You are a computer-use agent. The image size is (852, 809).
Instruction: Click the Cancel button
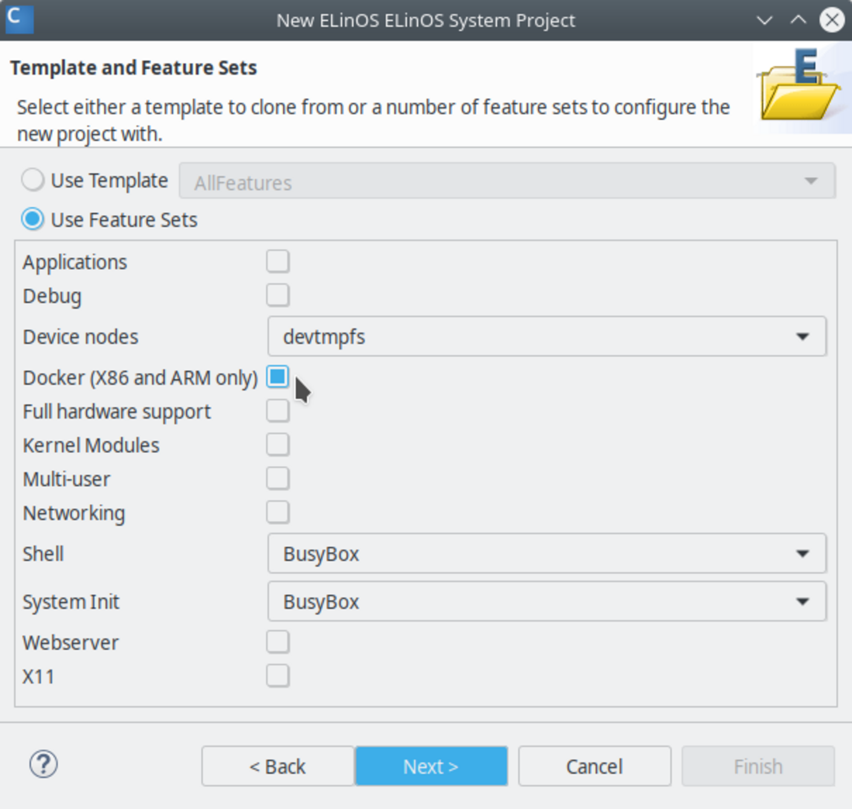coord(594,765)
